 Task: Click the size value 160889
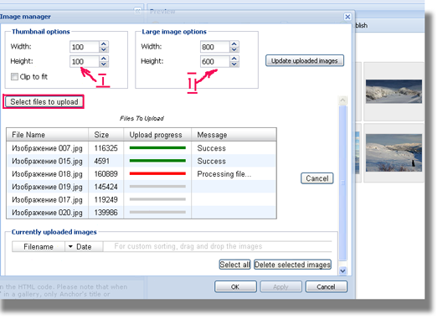106,173
